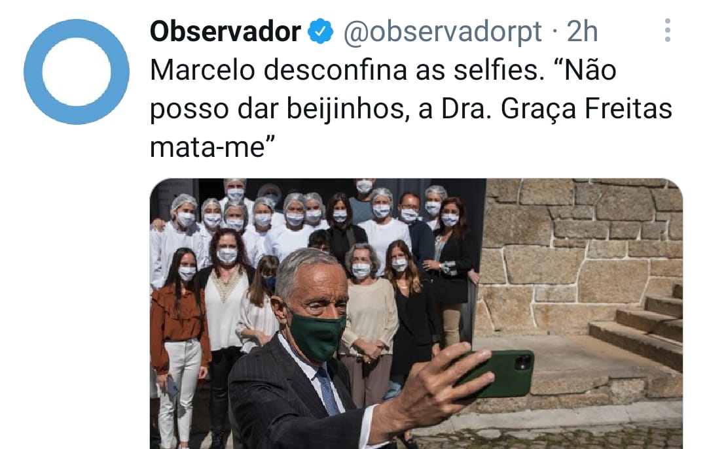The image size is (707, 449).
Task: Open the Observador display name profile
Action: click(x=225, y=31)
